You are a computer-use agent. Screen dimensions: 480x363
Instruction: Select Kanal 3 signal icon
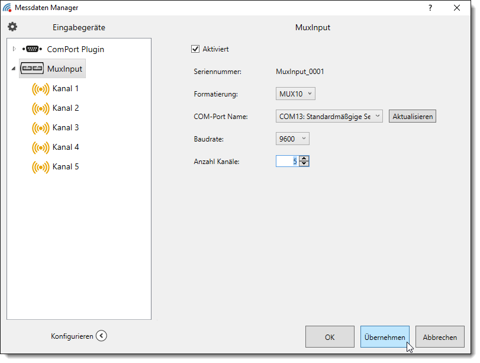click(x=40, y=128)
